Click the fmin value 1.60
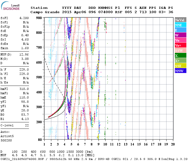188x161 pixels. pyautogui.click(x=25, y=48)
